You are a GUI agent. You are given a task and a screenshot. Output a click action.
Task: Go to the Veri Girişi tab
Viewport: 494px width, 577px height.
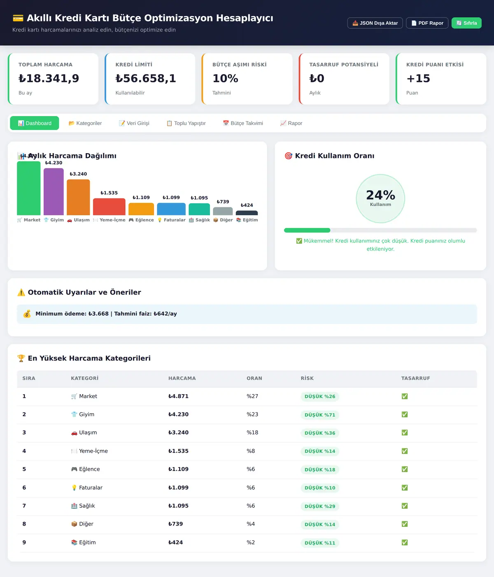click(134, 123)
